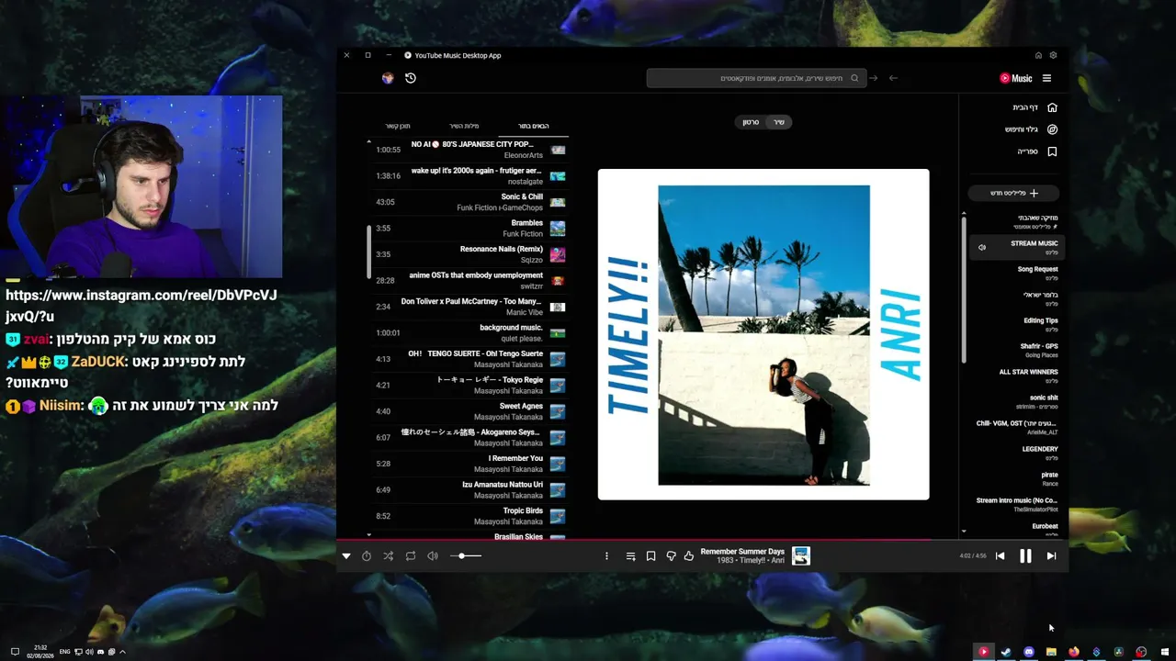The width and height of the screenshot is (1176, 661).
Task: Open the history clock icon
Action: point(411,78)
